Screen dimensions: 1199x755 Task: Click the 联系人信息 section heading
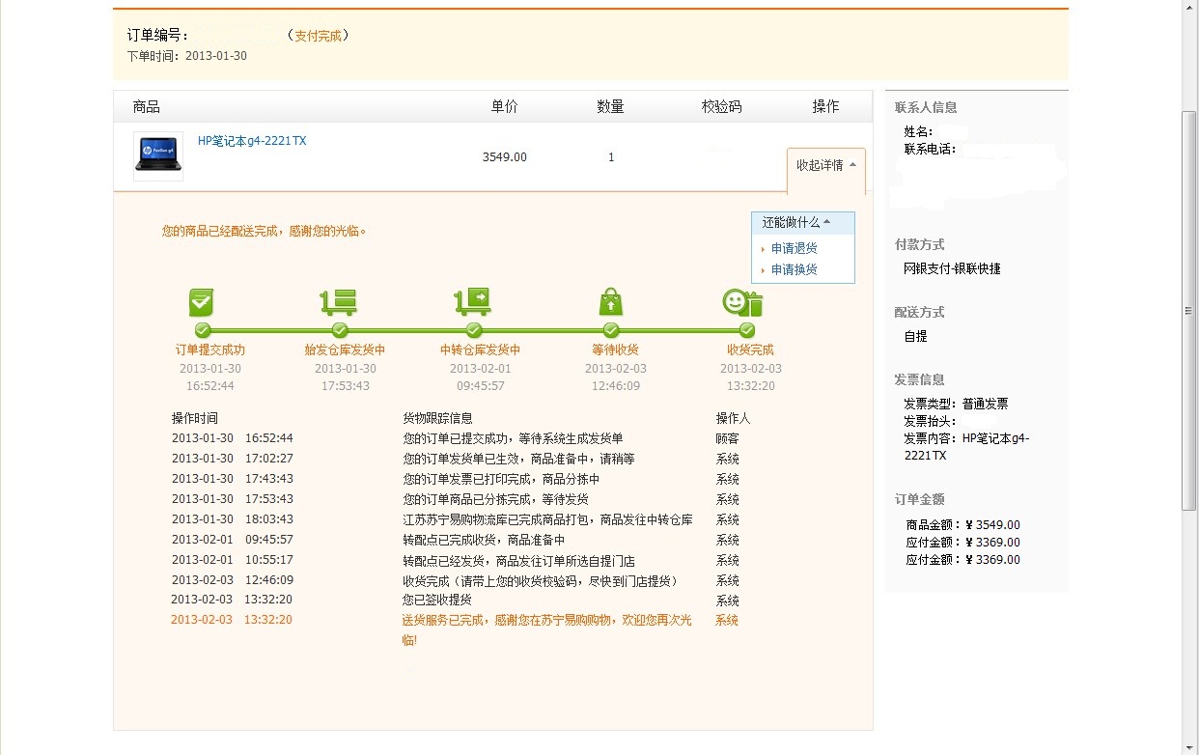(926, 107)
